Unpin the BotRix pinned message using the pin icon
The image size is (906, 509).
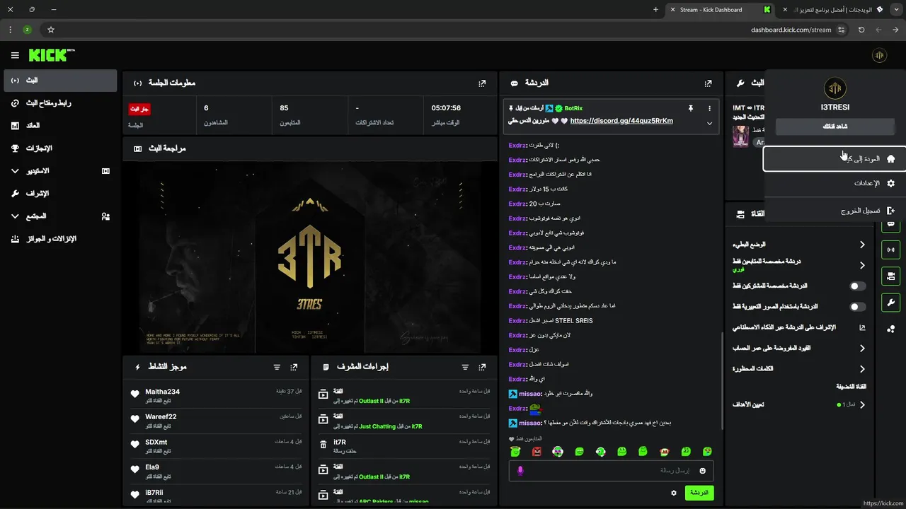tap(690, 108)
